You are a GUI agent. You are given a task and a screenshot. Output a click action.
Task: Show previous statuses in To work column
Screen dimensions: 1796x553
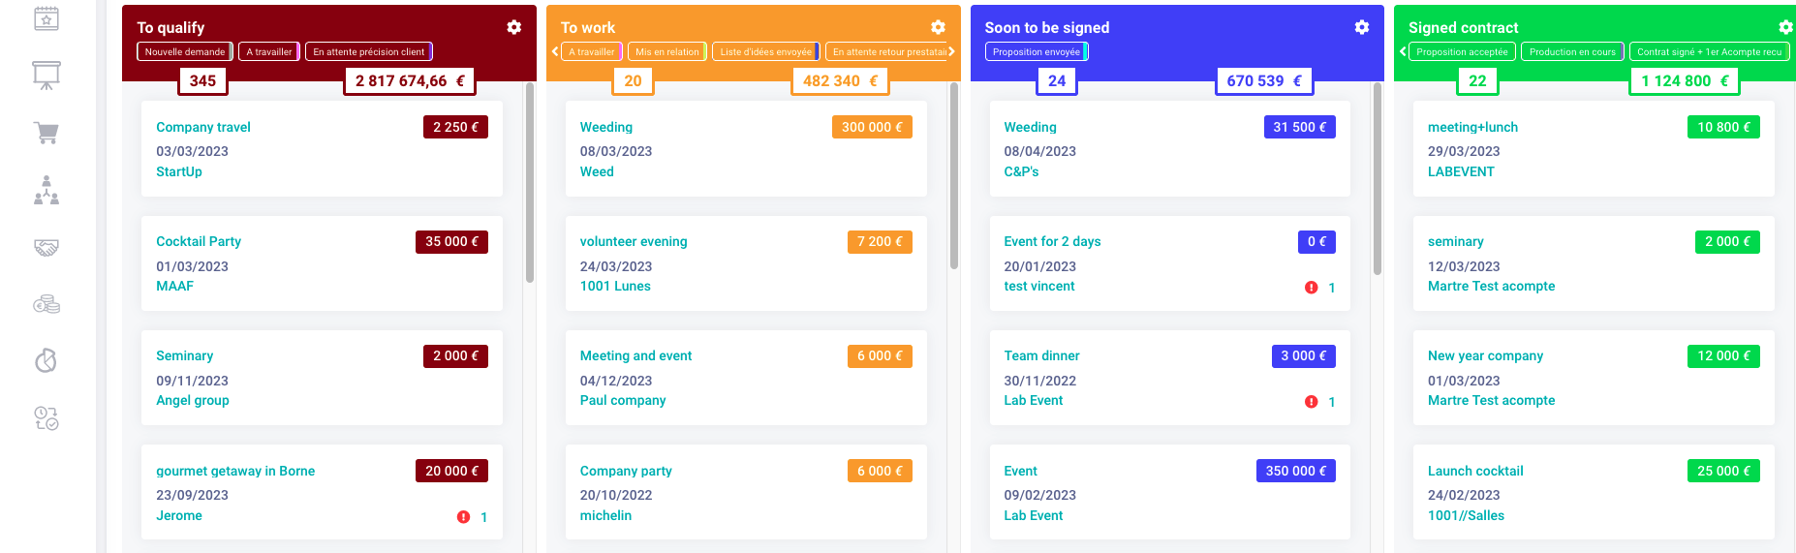pos(555,51)
